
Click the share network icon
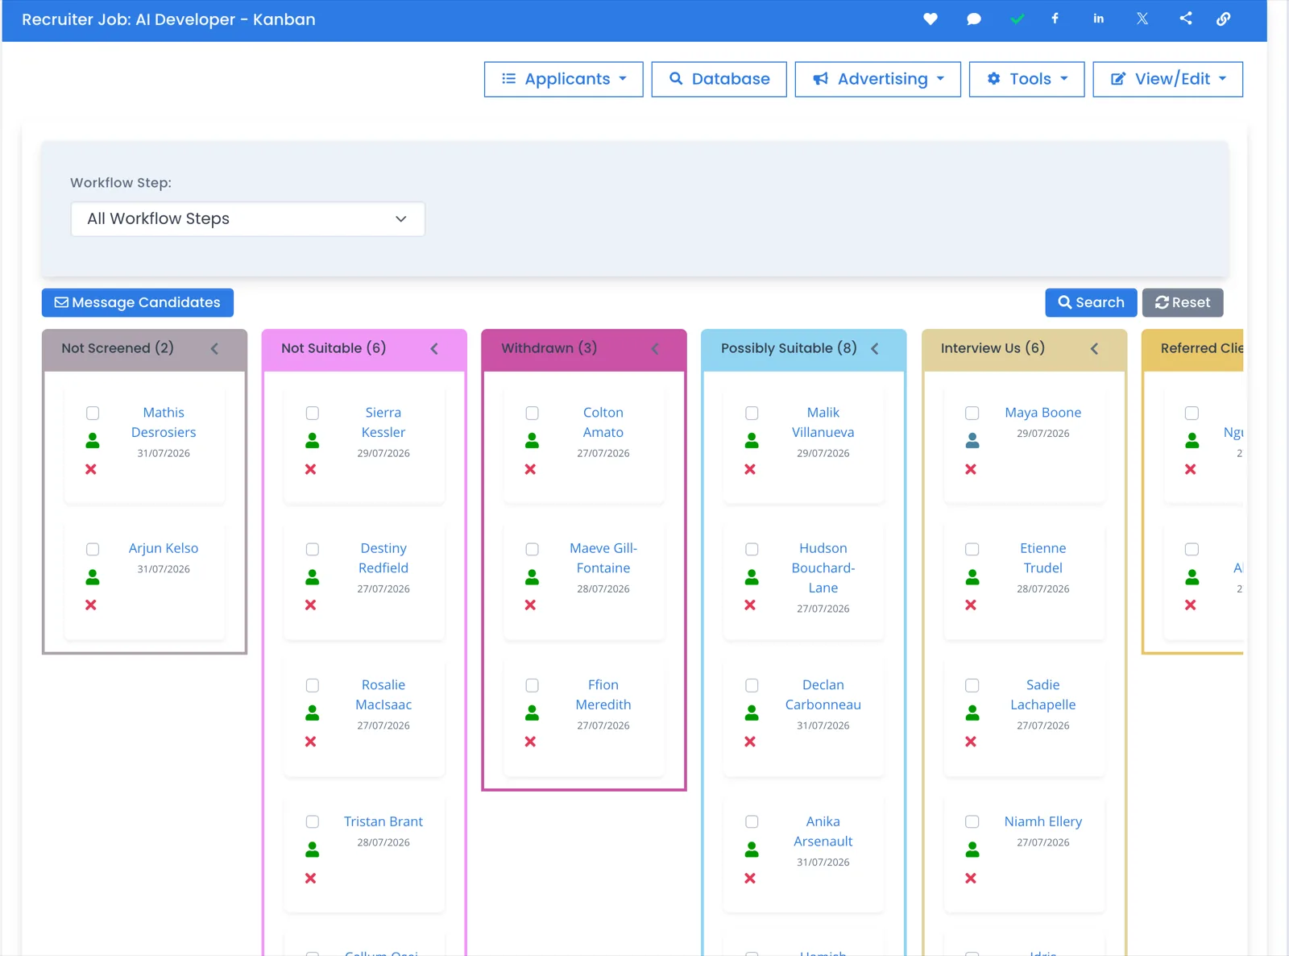(1186, 19)
